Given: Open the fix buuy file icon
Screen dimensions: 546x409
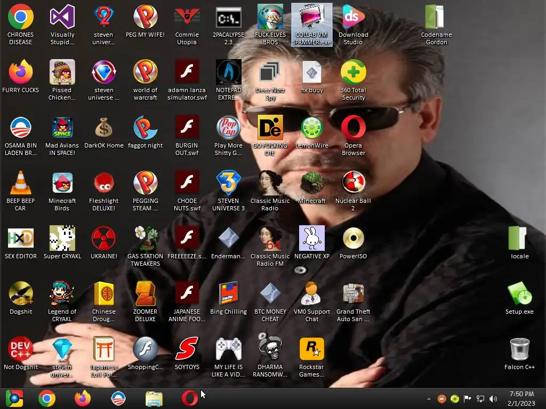Looking at the screenshot, I should (x=311, y=72).
